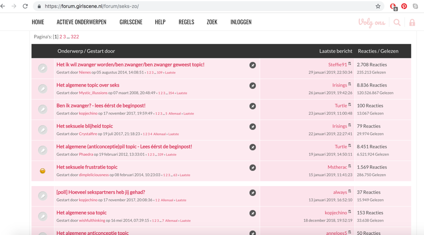Open the ACTIEVE ONDERWERPEN menu

click(81, 22)
